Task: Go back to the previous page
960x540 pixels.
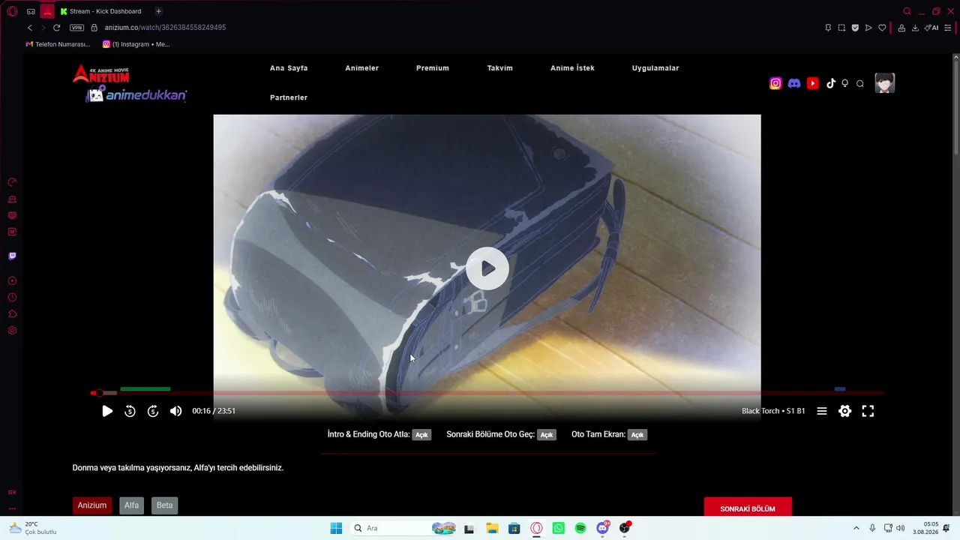Action: (30, 28)
